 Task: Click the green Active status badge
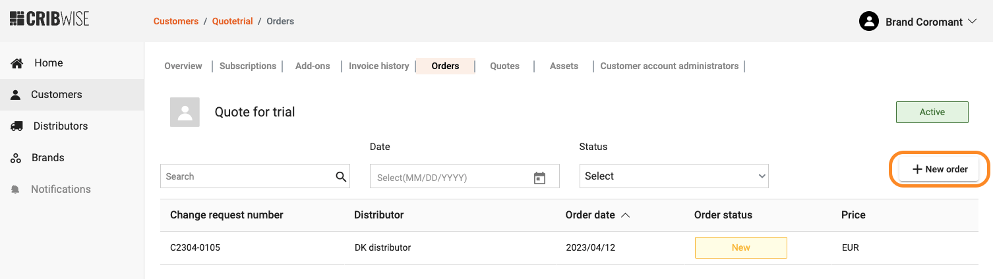[932, 113]
